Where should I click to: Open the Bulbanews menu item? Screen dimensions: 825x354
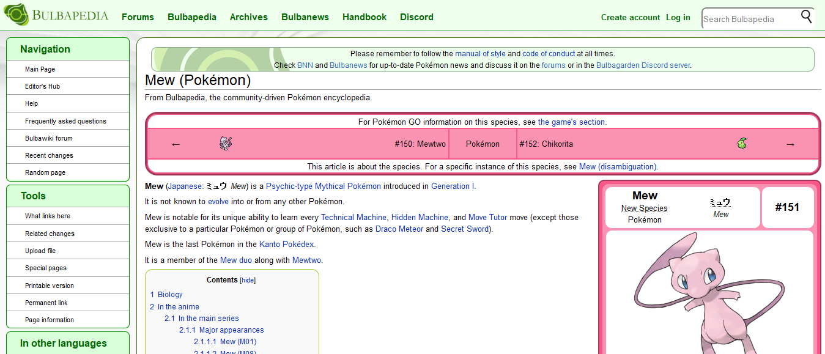coord(305,17)
